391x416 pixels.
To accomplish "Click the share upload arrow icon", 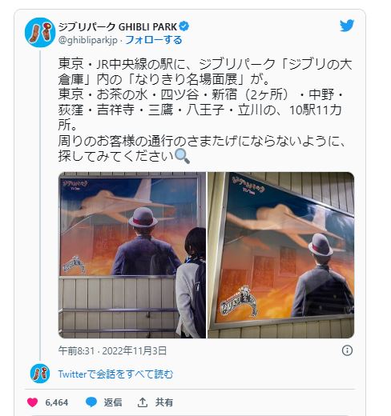I will [143, 402].
